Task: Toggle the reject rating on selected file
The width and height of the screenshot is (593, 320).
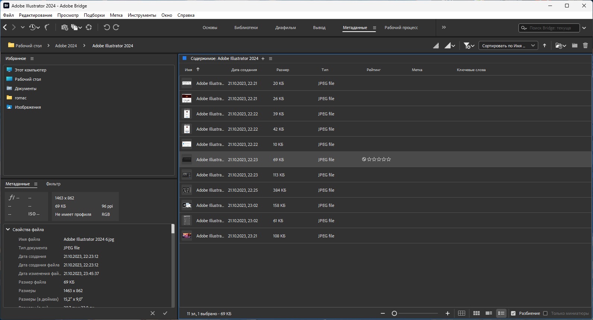Action: click(x=364, y=159)
